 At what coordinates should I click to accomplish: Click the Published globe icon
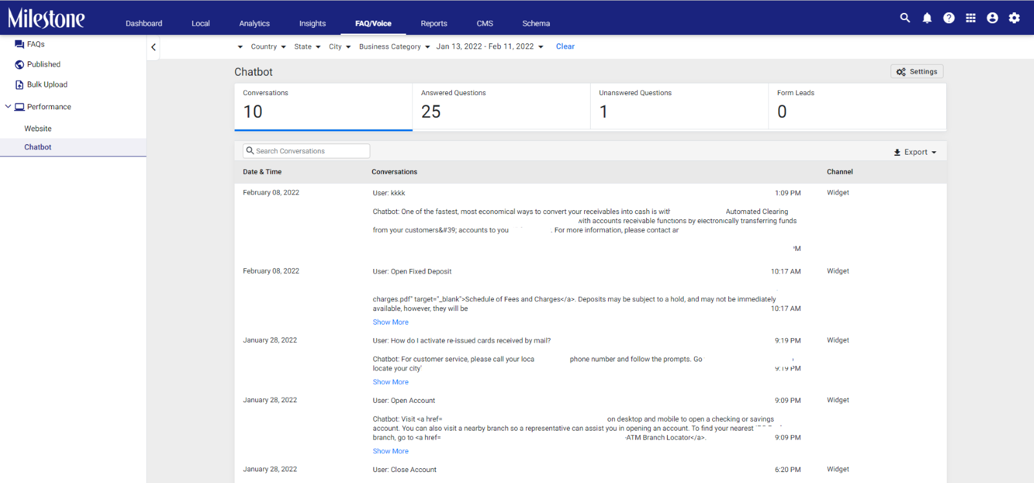click(19, 65)
